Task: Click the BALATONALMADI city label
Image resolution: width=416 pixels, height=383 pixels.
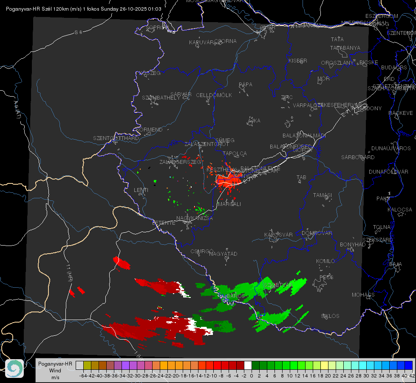Action: click(304, 136)
